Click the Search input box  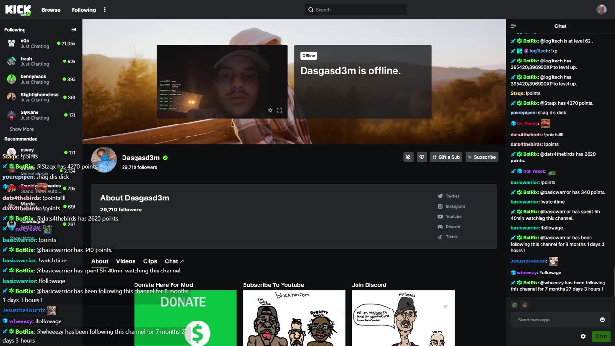click(356, 10)
